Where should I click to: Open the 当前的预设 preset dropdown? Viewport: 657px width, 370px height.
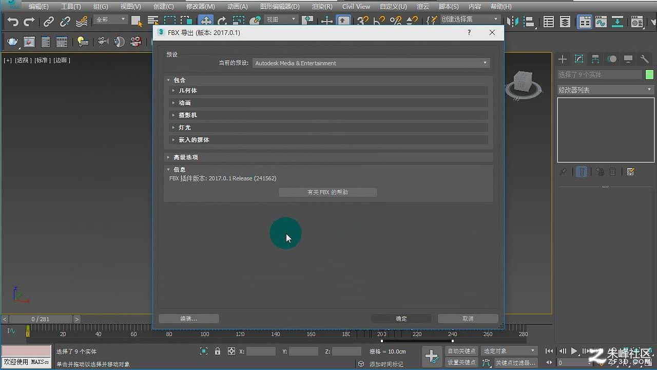tap(371, 63)
